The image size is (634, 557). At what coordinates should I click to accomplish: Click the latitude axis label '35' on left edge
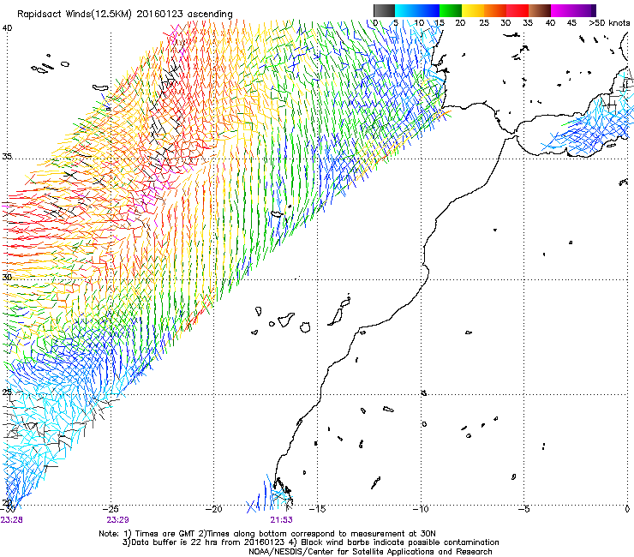[x=7, y=157]
